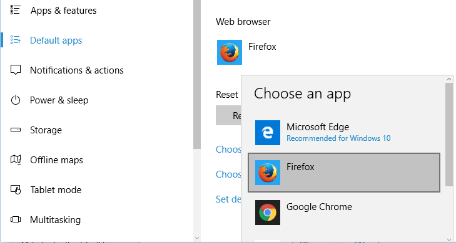Viewport: 456px width, 243px height.
Task: Click the Offline maps icon
Action: tap(16, 160)
